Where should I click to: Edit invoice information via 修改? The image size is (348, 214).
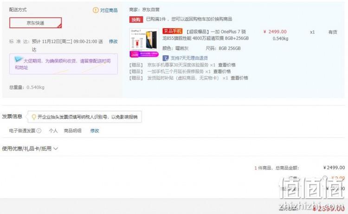point(95,131)
